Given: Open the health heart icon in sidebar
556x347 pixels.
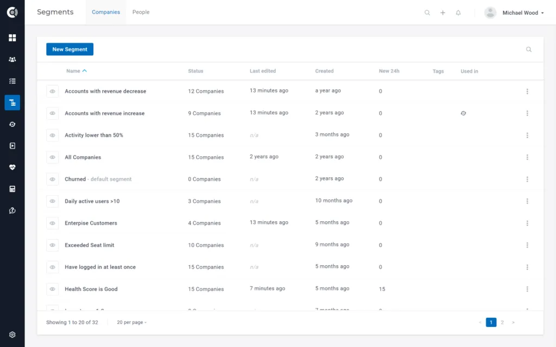Looking at the screenshot, I should 12,167.
